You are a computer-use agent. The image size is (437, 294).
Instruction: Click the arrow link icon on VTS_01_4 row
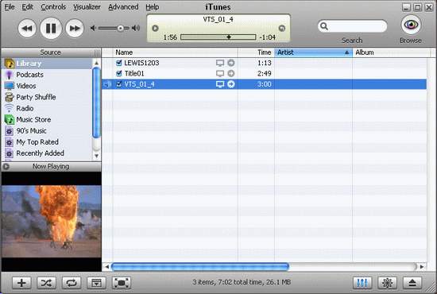(231, 84)
